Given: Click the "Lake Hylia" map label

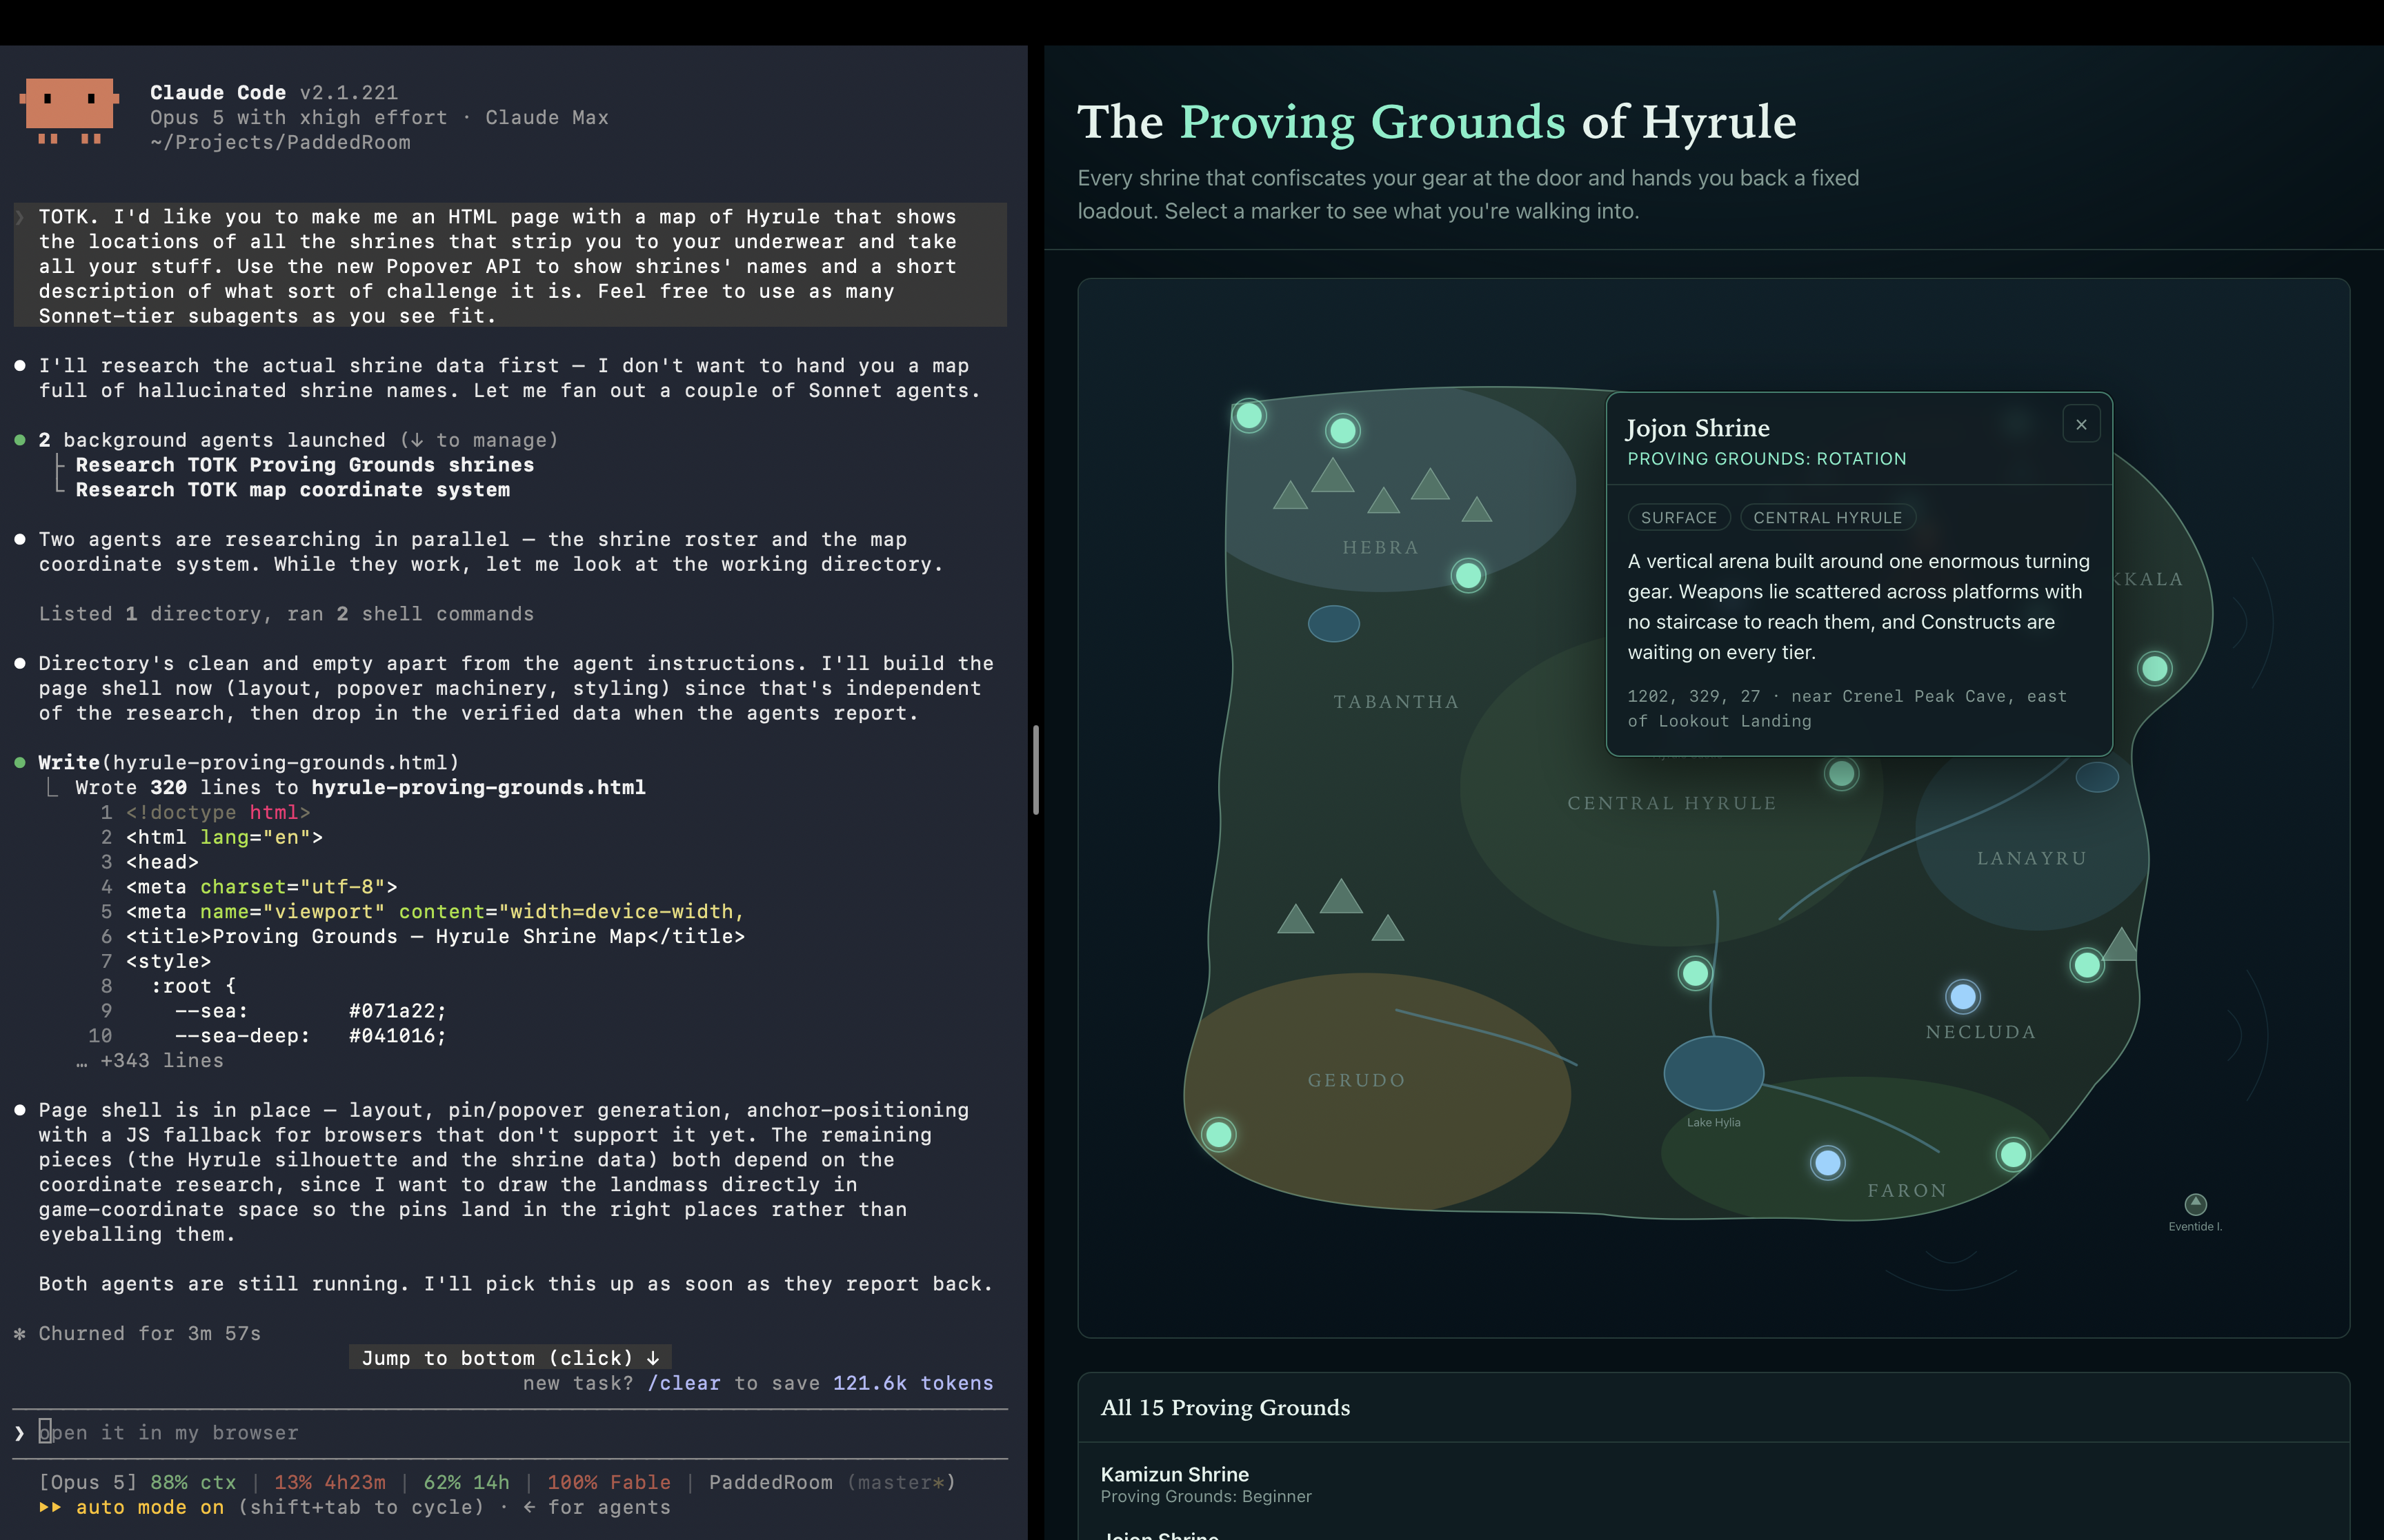Looking at the screenshot, I should [1713, 1122].
